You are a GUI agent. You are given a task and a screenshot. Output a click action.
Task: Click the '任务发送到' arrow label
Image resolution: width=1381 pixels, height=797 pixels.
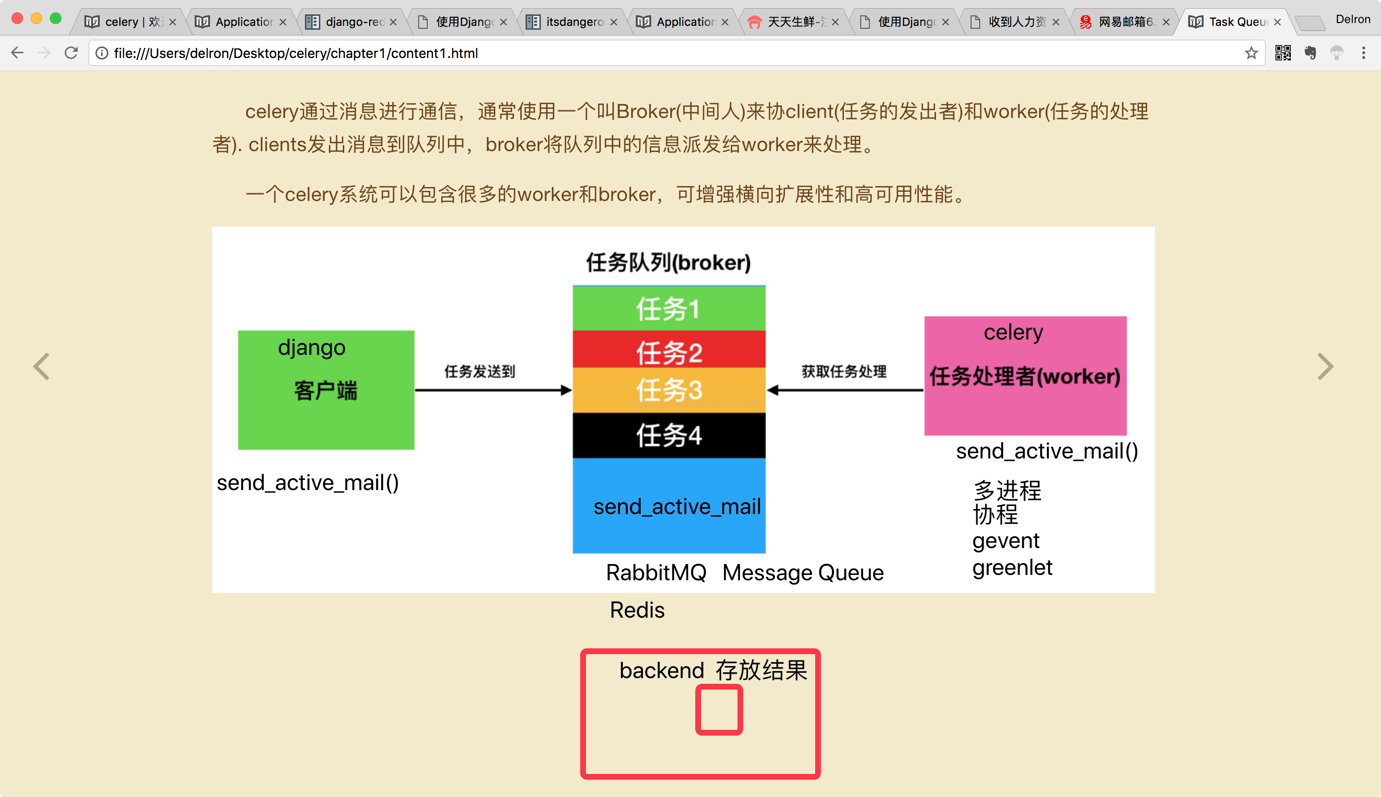coord(480,372)
